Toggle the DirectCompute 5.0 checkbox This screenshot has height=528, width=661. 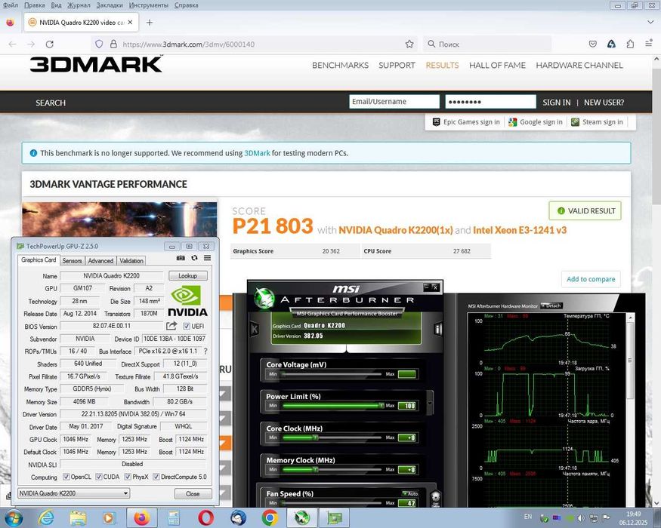156,477
